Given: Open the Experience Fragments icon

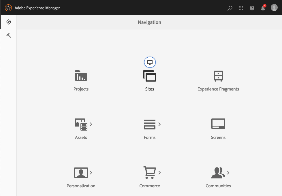Looking at the screenshot, I should [218, 76].
